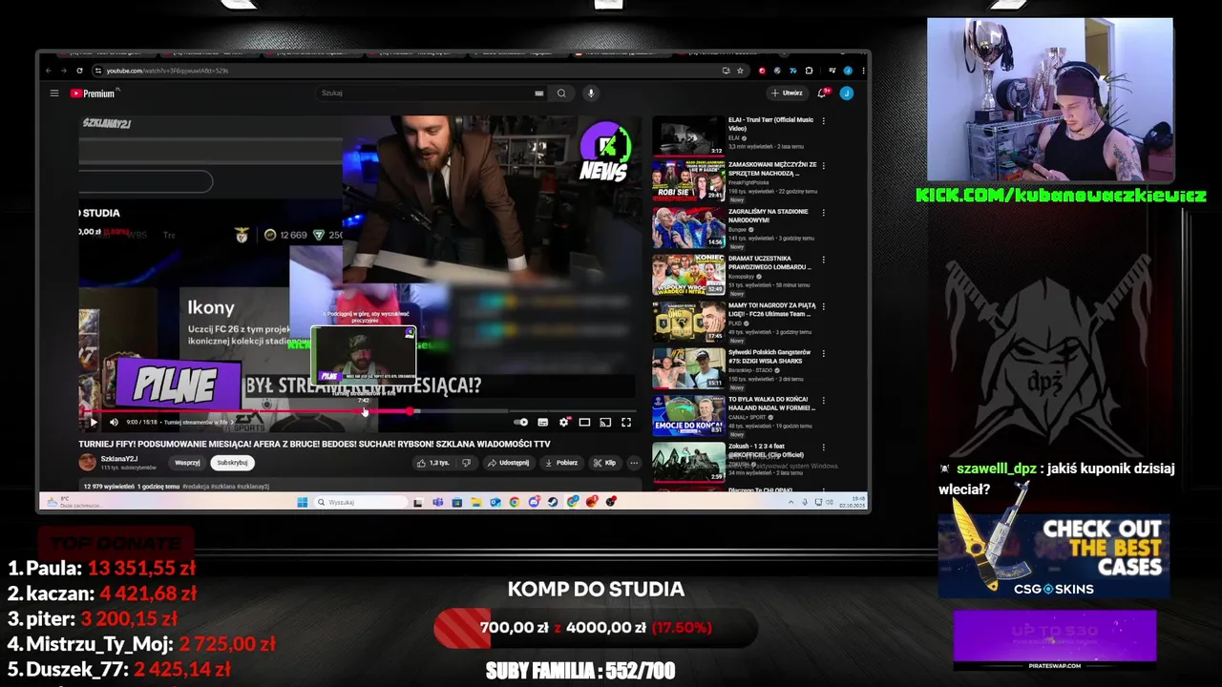Open options menu for ZAMASKOWANI MĘŻCZYŹNI video

824,166
